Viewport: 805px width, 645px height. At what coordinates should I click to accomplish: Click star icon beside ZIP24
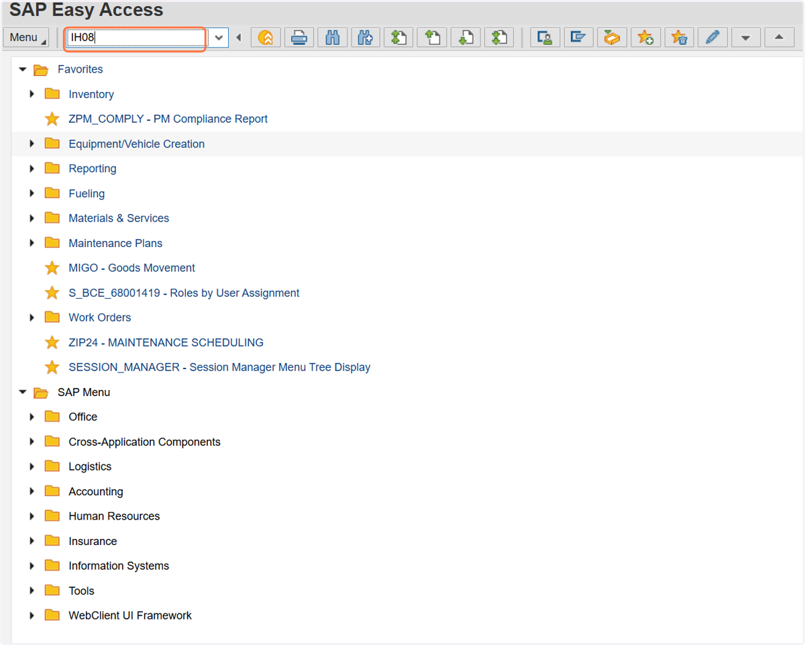(52, 343)
